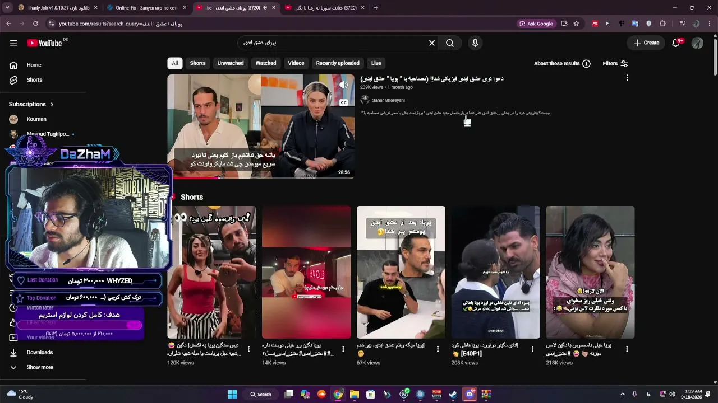Switch to the Online-Fix browser tab
This screenshot has height=403, width=718.
[x=145, y=8]
